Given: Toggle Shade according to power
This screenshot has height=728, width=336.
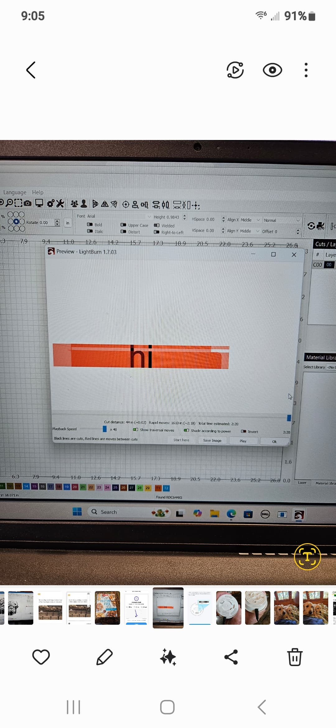Looking at the screenshot, I should click(x=186, y=430).
